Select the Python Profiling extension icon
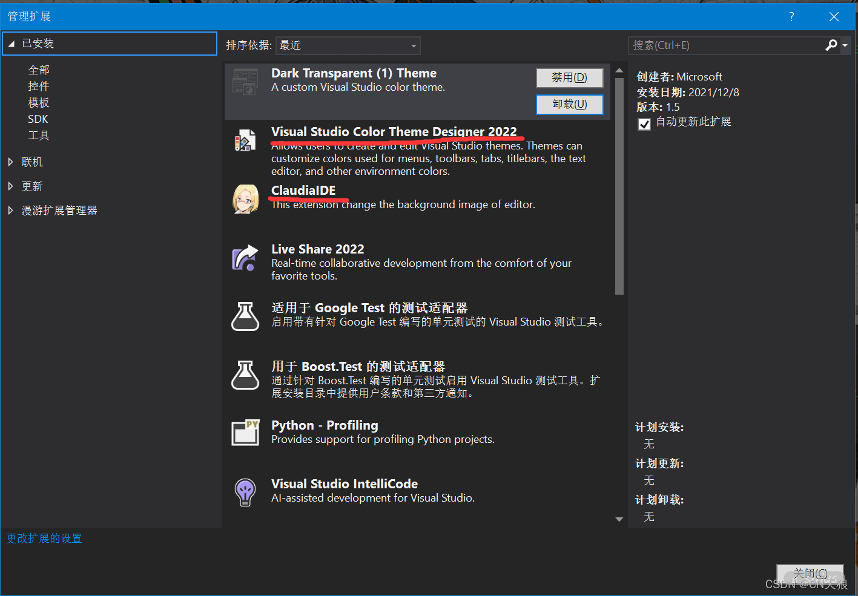This screenshot has width=858, height=596. (245, 433)
